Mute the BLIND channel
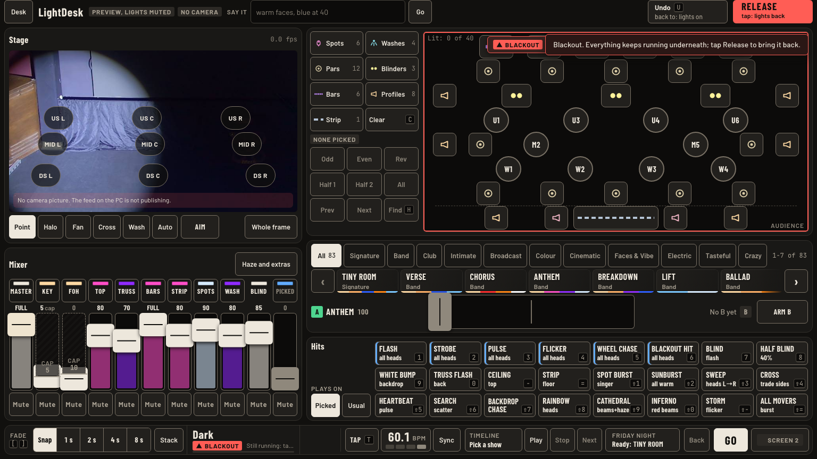 tap(259, 405)
